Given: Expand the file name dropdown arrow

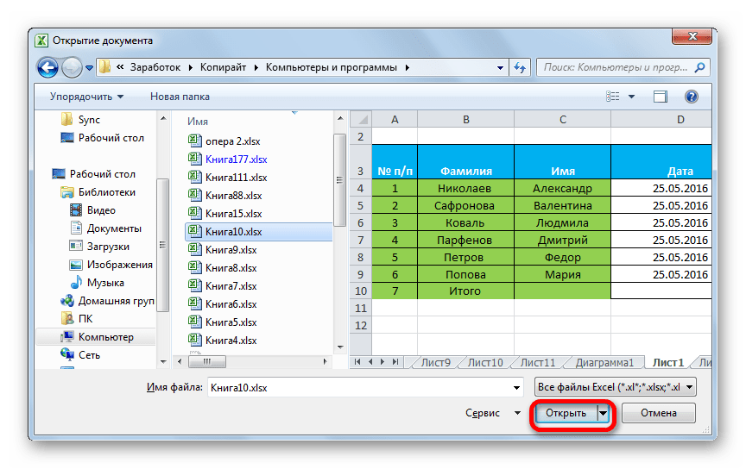Looking at the screenshot, I should (516, 388).
